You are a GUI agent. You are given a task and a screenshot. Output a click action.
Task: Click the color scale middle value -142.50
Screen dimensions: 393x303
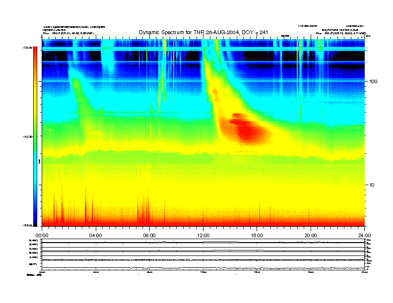pos(27,137)
